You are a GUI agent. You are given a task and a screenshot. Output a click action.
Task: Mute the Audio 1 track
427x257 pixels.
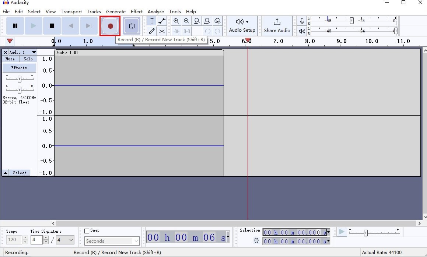click(10, 59)
